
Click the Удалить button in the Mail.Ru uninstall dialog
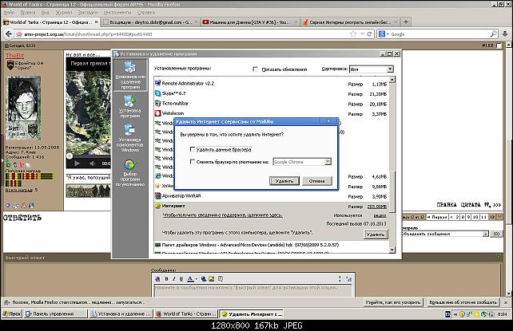284,181
